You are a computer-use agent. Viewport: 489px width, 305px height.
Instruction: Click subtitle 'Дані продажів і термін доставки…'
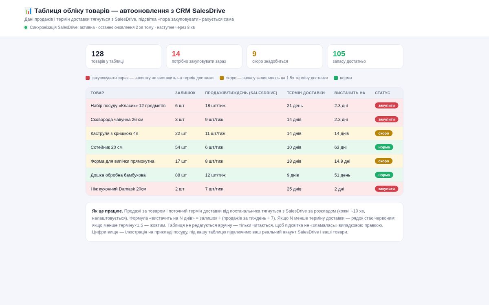[129, 19]
